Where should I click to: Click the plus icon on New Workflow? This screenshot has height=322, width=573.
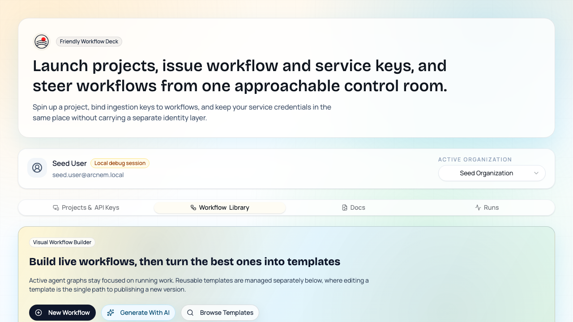[x=39, y=313]
